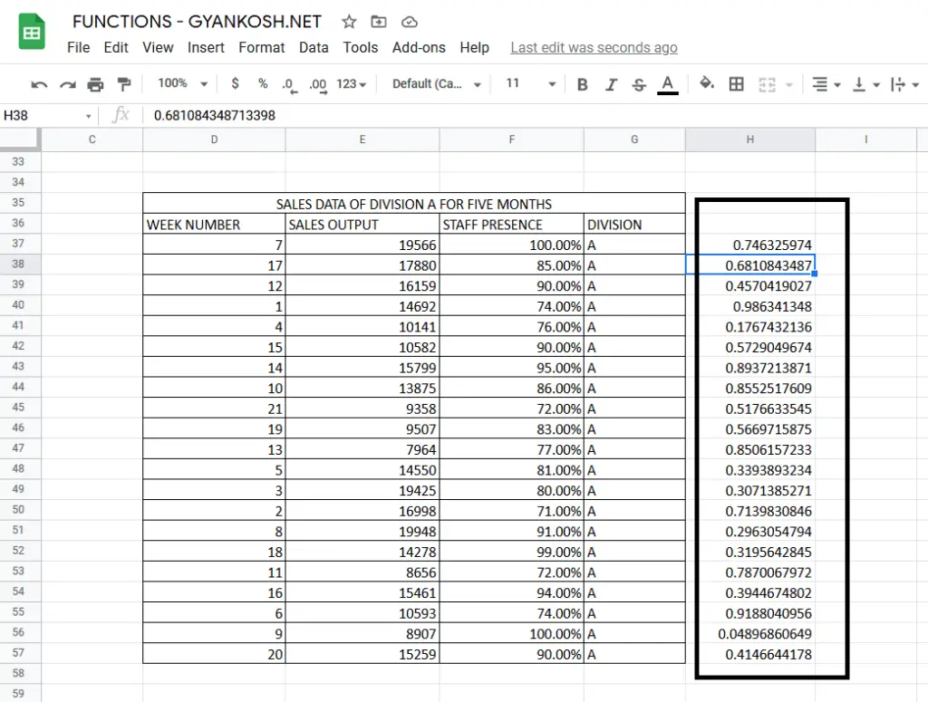Open the Insert menu
928x702 pixels.
(206, 48)
